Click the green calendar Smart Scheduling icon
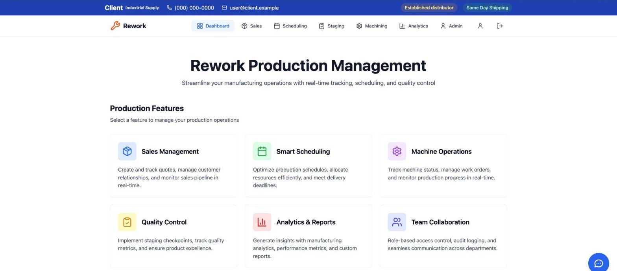The image size is (617, 271). [x=262, y=151]
